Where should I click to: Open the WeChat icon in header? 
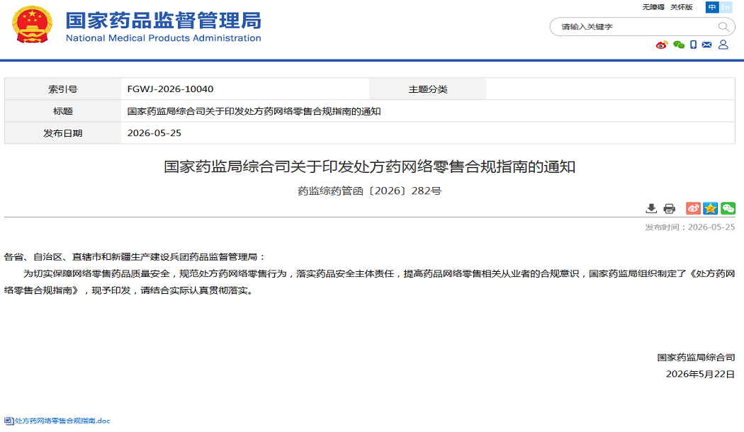tap(679, 45)
